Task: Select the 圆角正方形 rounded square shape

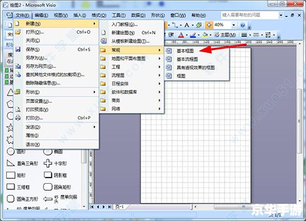Action: pyautogui.click(x=22, y=199)
